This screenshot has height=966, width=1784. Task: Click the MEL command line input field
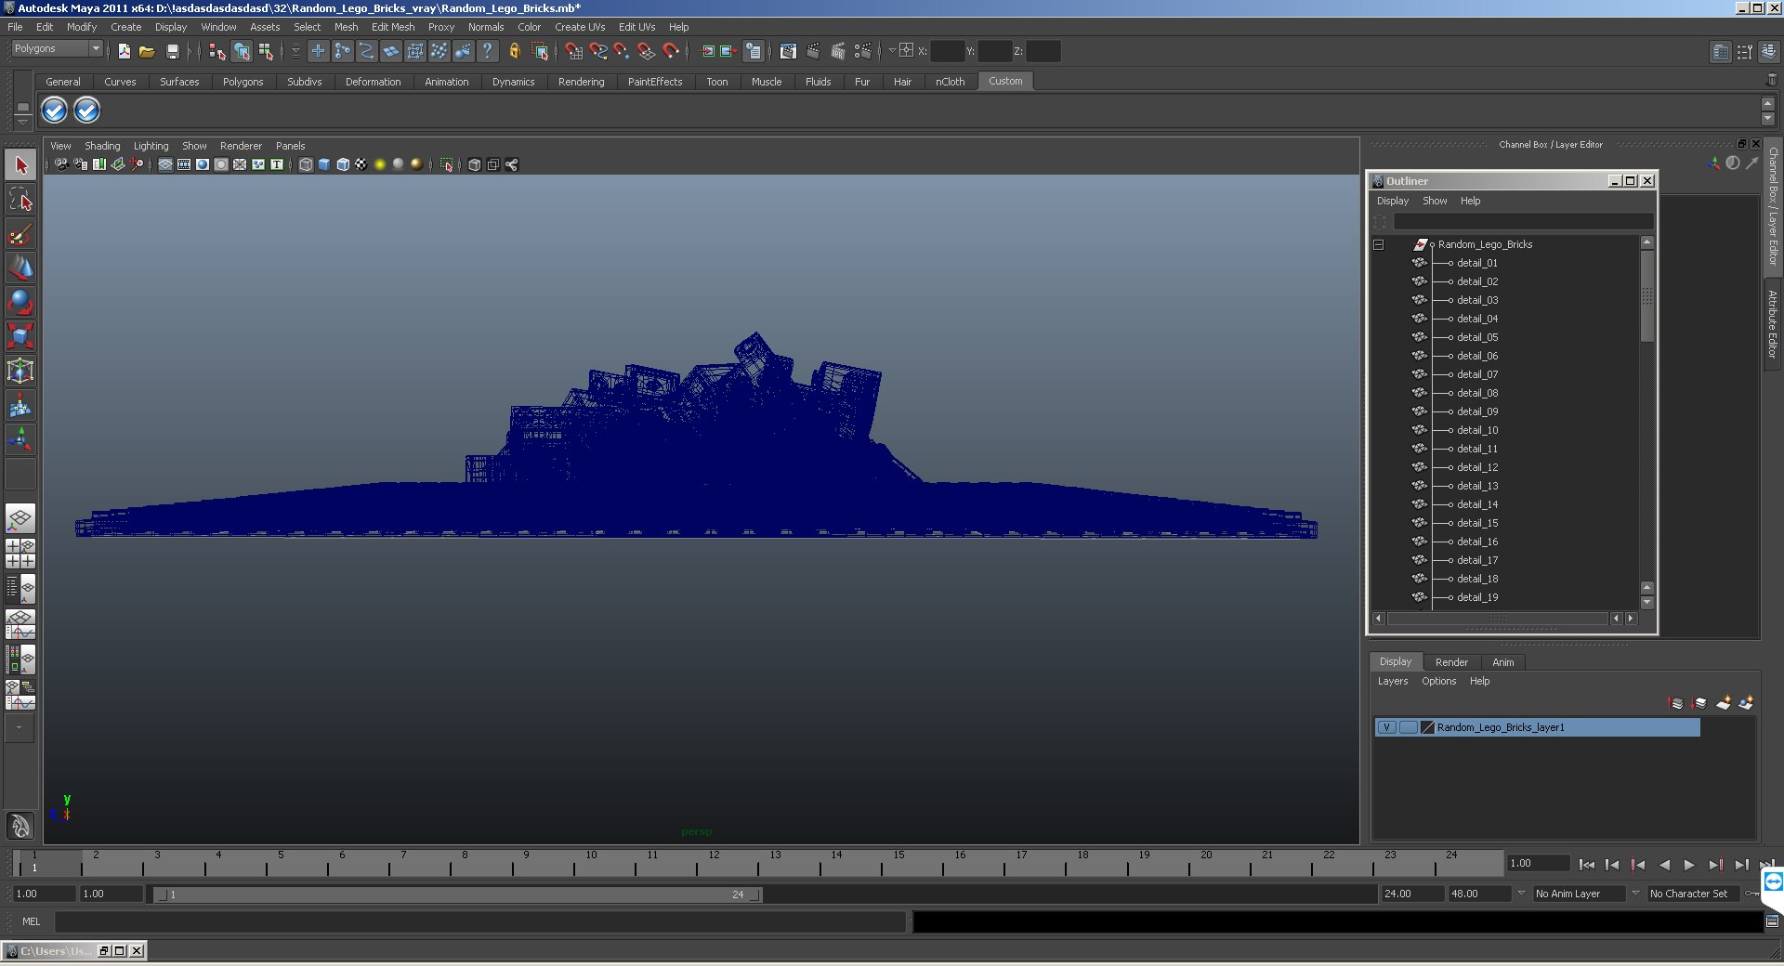click(x=480, y=921)
